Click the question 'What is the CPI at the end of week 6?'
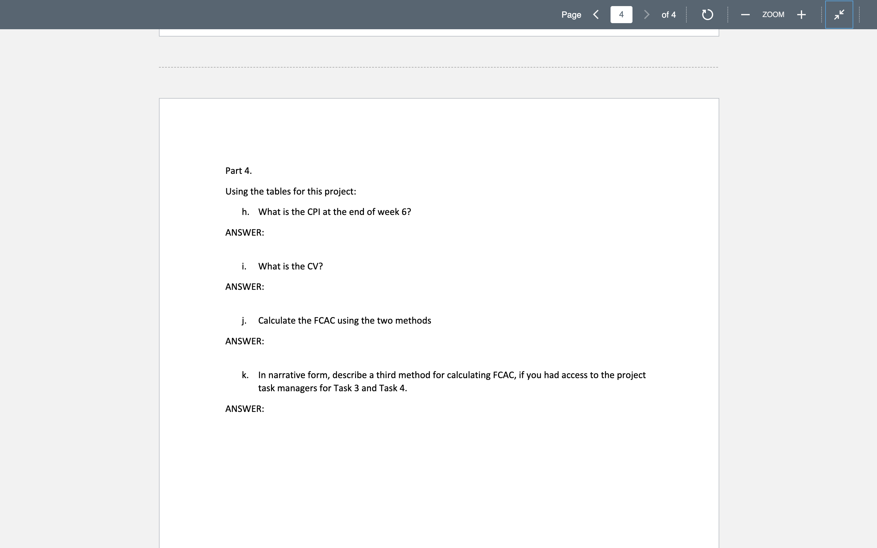The image size is (877, 548). pyautogui.click(x=334, y=212)
